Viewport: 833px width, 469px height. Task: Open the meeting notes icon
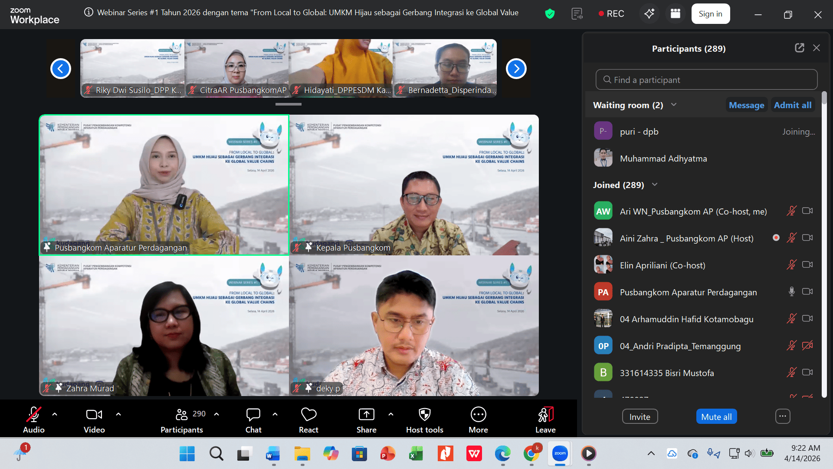click(577, 13)
